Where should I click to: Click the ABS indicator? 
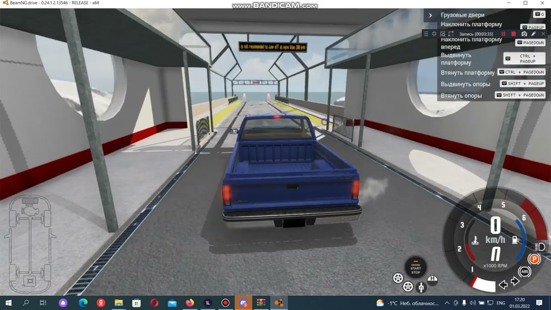(525, 272)
